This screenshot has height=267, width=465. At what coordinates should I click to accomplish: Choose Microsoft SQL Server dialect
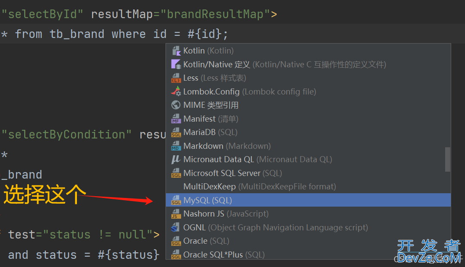tap(309, 173)
